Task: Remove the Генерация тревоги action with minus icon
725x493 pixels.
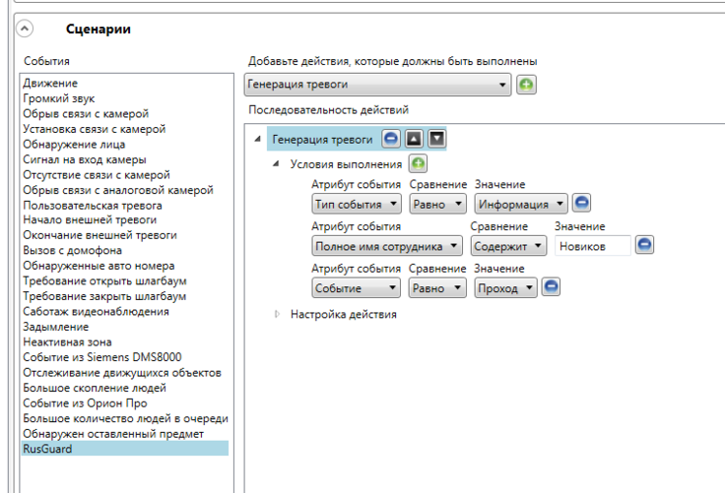Action: (391, 139)
